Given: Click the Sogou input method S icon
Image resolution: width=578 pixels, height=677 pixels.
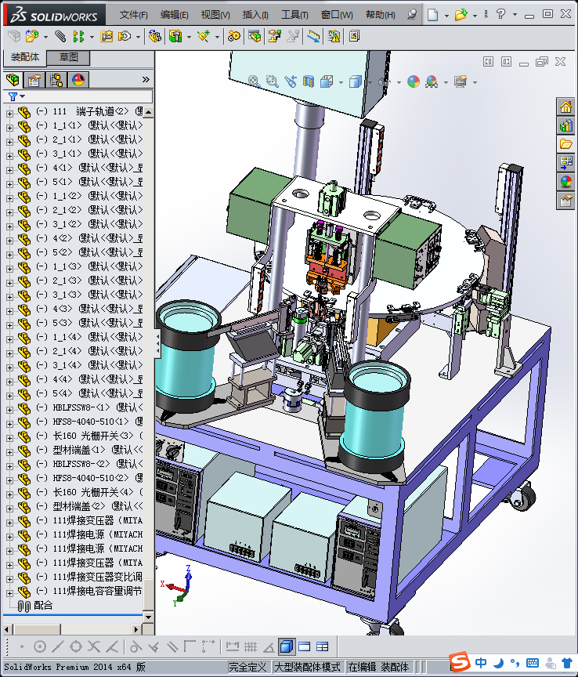Looking at the screenshot, I should (x=461, y=661).
